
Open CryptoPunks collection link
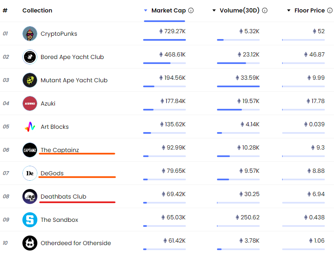coord(59,34)
